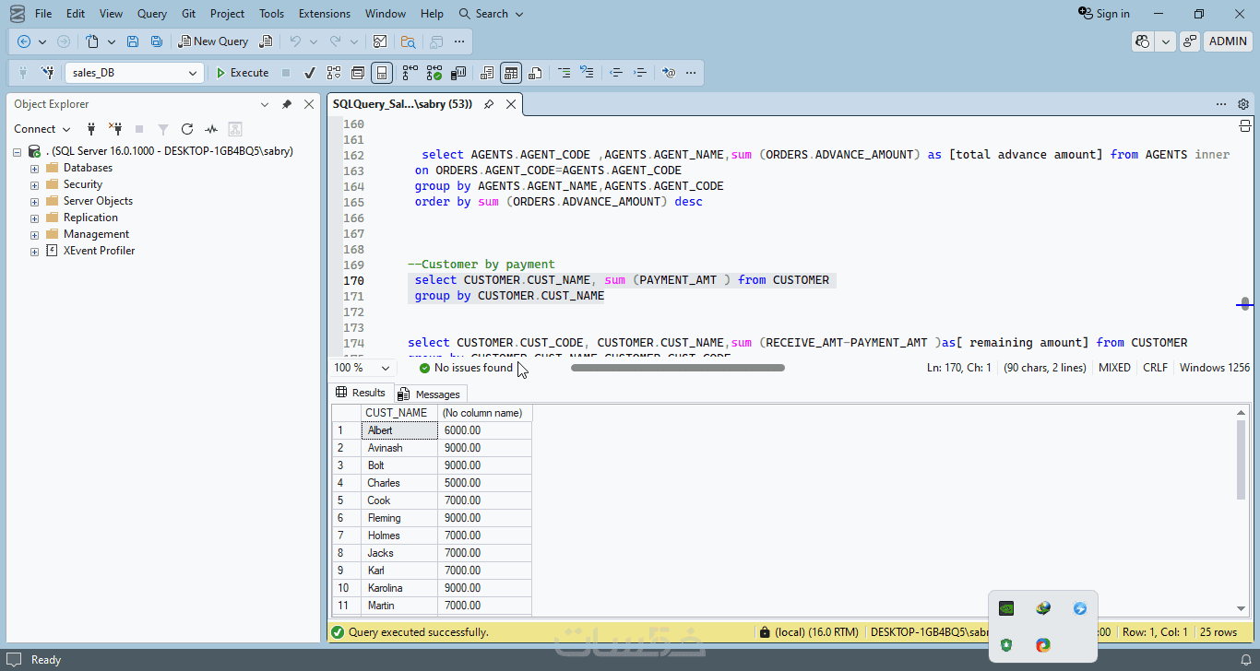Toggle Results to Text mode
The height and width of the screenshot is (671, 1260).
[x=485, y=73]
